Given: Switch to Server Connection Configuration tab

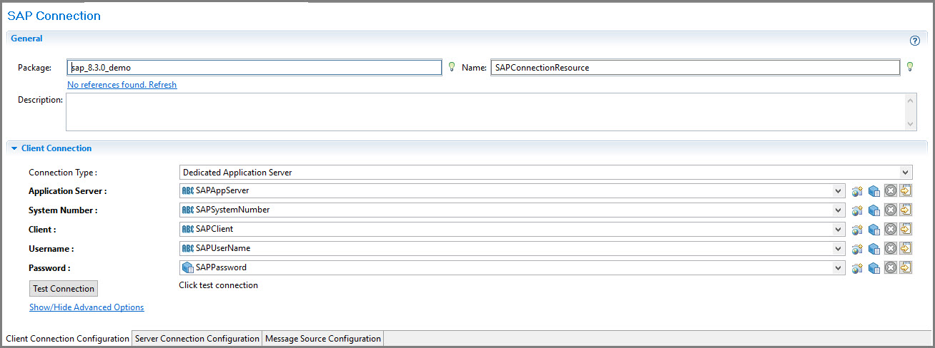Looking at the screenshot, I should point(197,339).
